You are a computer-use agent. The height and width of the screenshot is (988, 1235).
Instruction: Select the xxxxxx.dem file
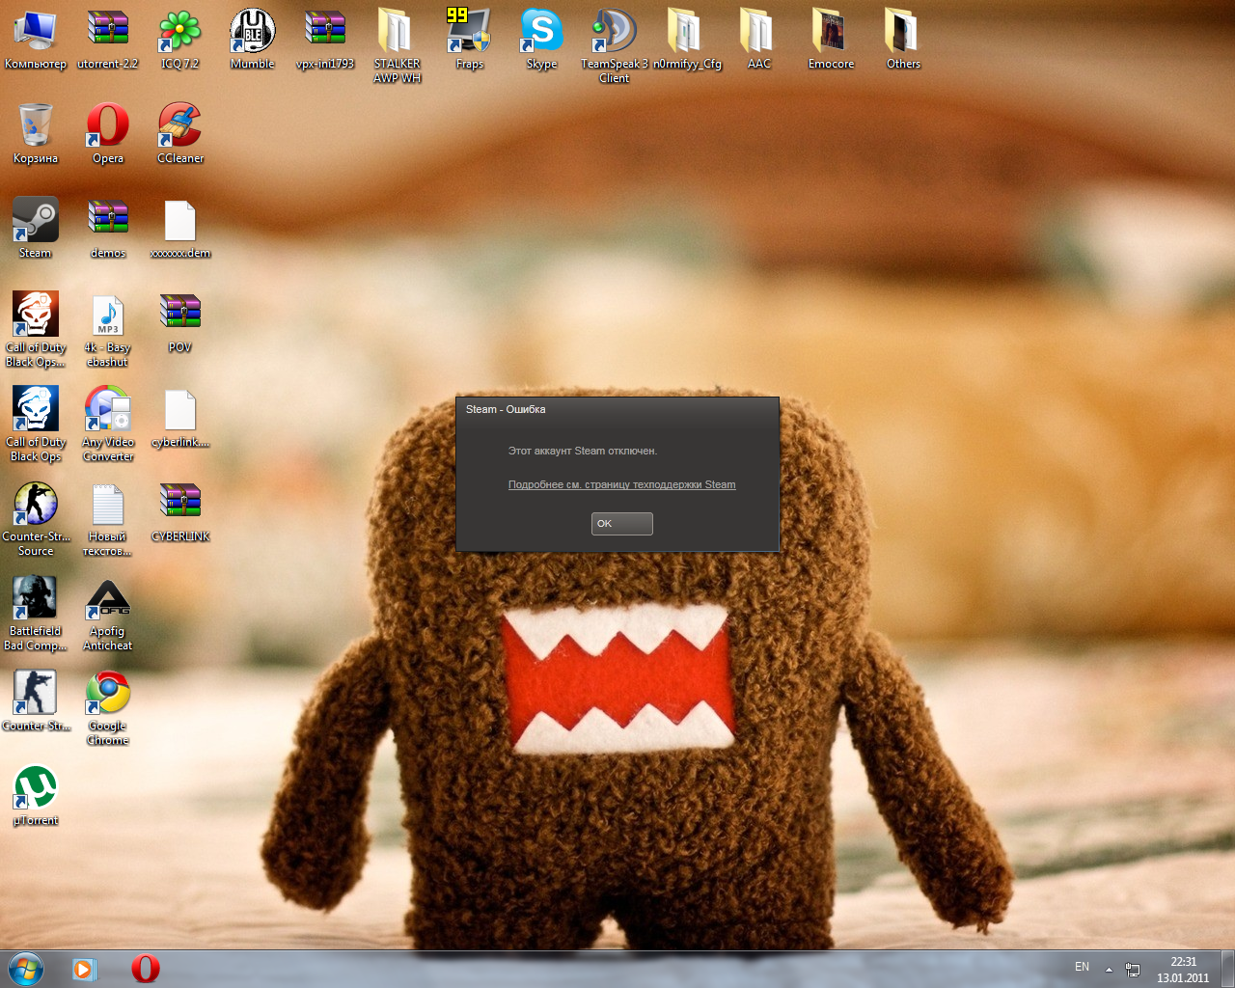tap(180, 229)
